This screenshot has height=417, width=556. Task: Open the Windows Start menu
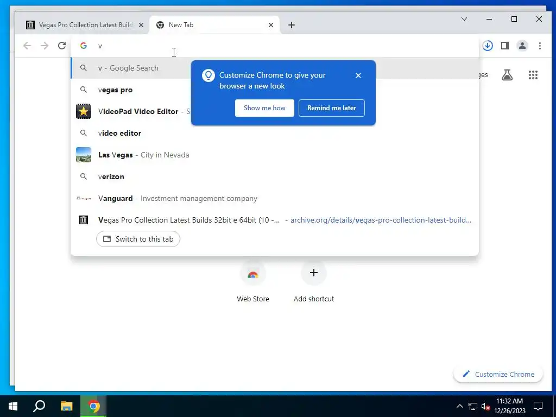tap(13, 406)
